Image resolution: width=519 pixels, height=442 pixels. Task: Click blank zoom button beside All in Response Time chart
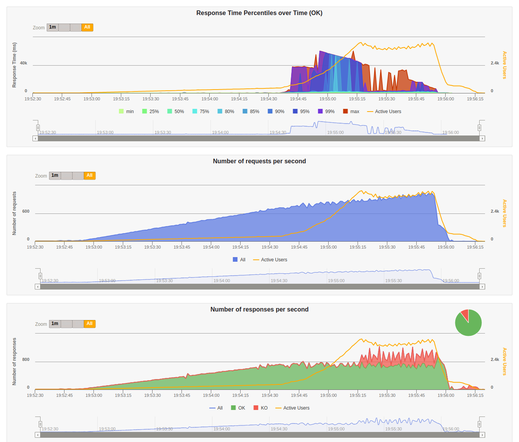(76, 27)
